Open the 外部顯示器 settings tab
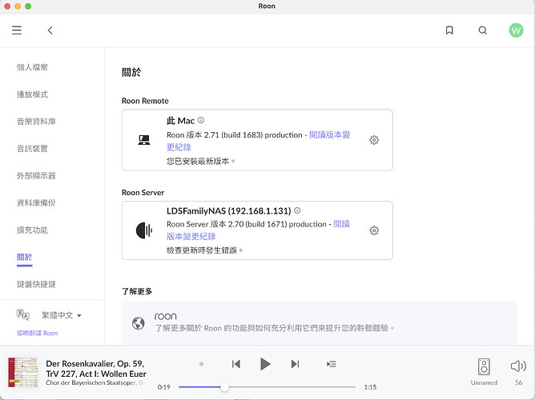Screen dimensions: 535x400 36,176
